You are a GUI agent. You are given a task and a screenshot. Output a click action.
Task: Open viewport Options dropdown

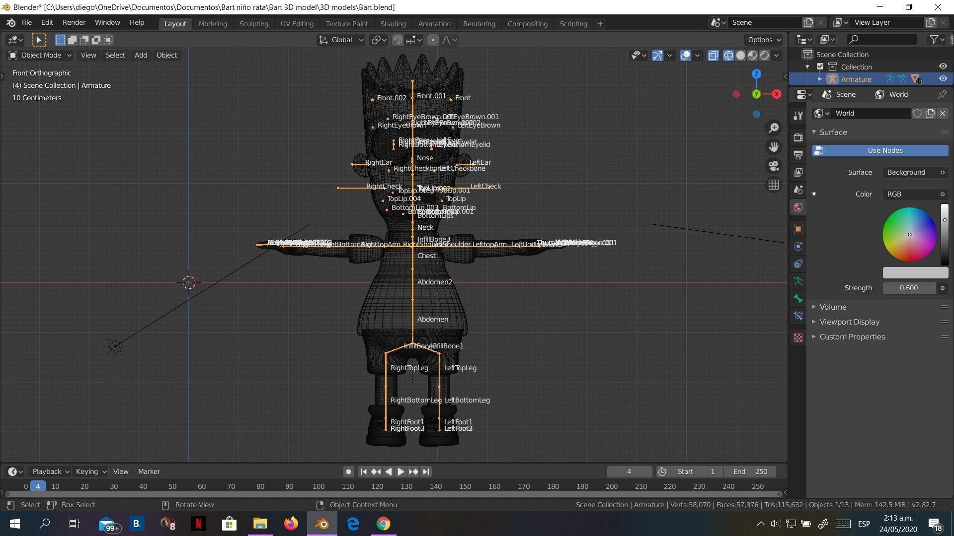click(x=764, y=40)
